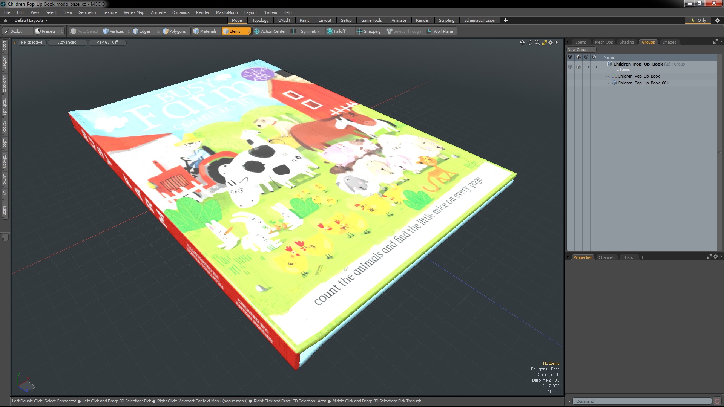Toggle Select Through option
This screenshot has height=407, width=724.
[404, 31]
